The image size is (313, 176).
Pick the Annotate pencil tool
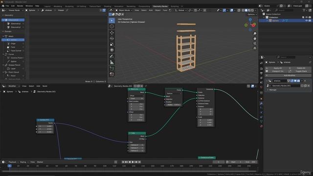pos(112,57)
